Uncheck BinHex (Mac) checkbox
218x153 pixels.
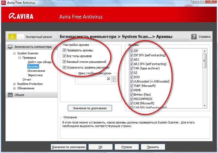click(131, 95)
